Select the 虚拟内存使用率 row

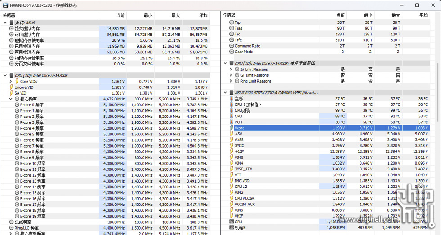[105, 40]
